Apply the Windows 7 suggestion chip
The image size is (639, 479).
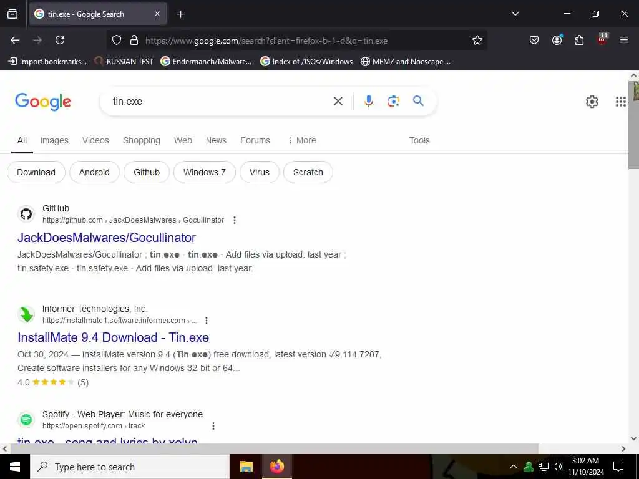[205, 172]
